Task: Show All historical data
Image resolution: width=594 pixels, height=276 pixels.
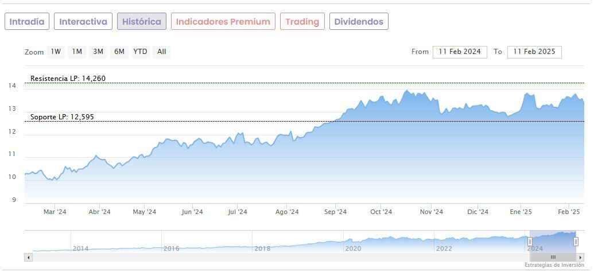Action: coord(162,52)
